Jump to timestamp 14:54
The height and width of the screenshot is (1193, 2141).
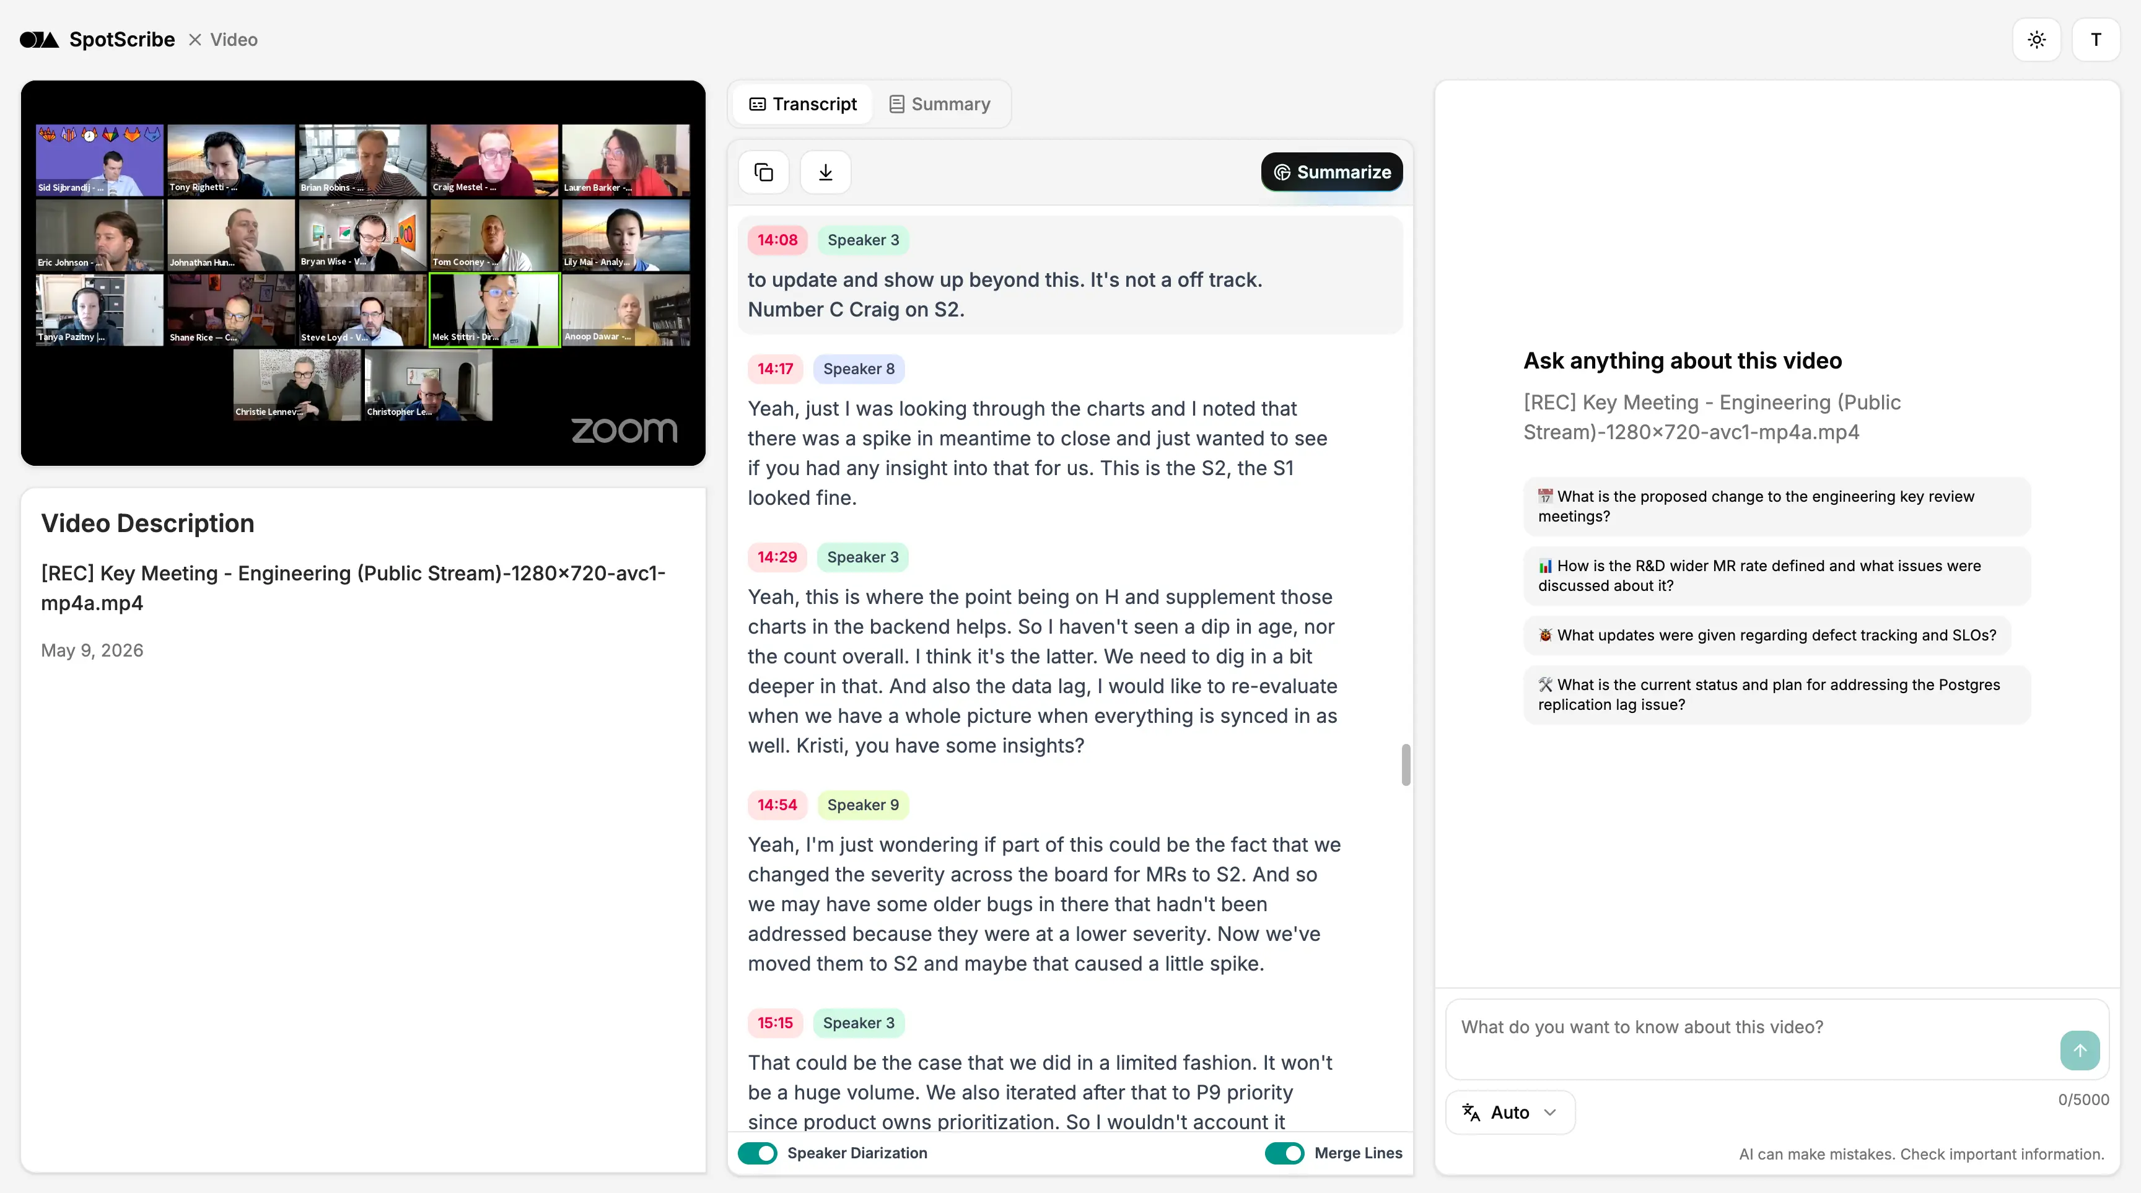pos(777,805)
